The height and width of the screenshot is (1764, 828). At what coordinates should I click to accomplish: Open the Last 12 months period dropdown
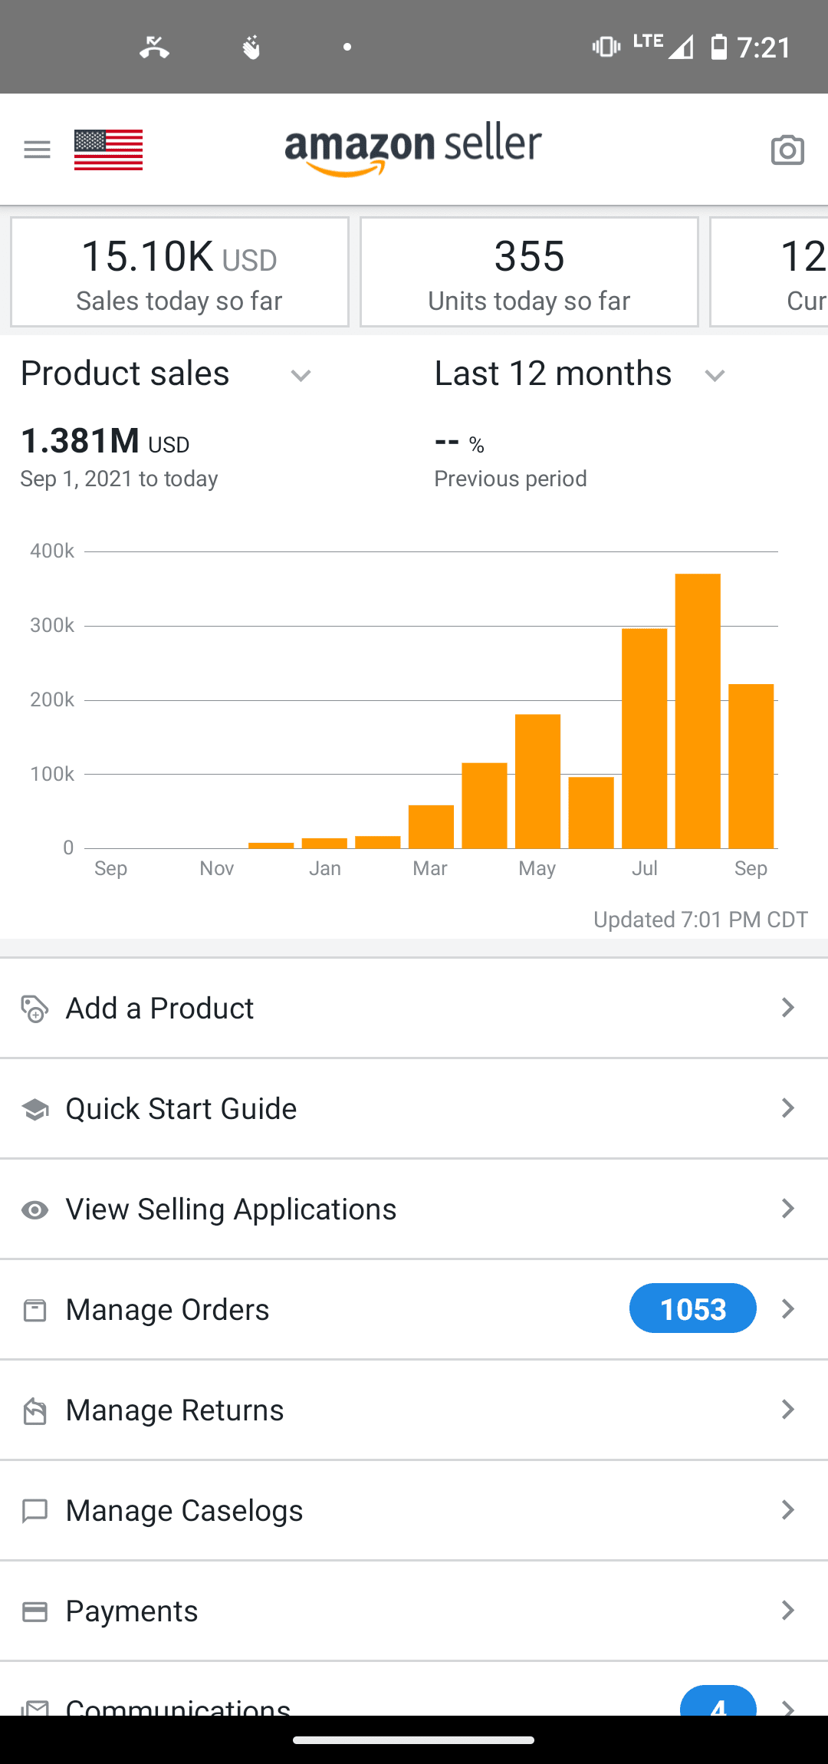point(715,376)
